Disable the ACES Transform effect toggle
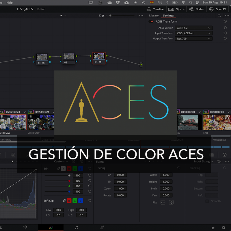231x231 pixels. point(151,21)
